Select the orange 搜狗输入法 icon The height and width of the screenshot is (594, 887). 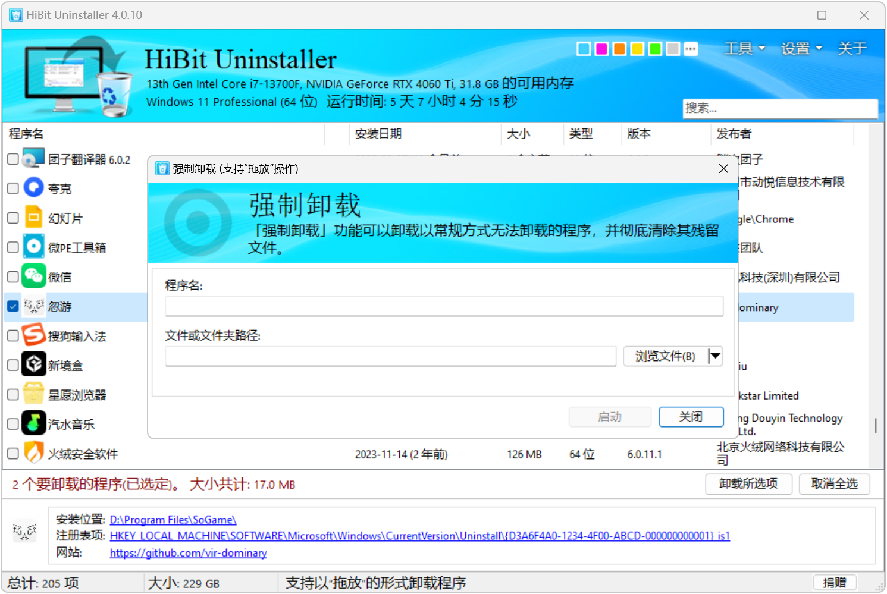tap(33, 335)
